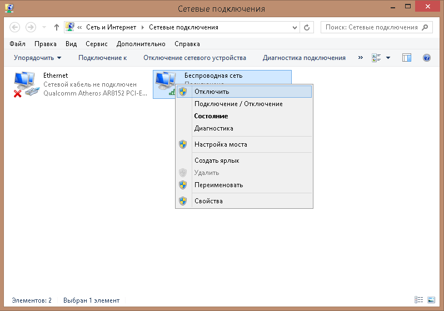
Task: Click Выбран 1 элемент status text
Action: 91,300
